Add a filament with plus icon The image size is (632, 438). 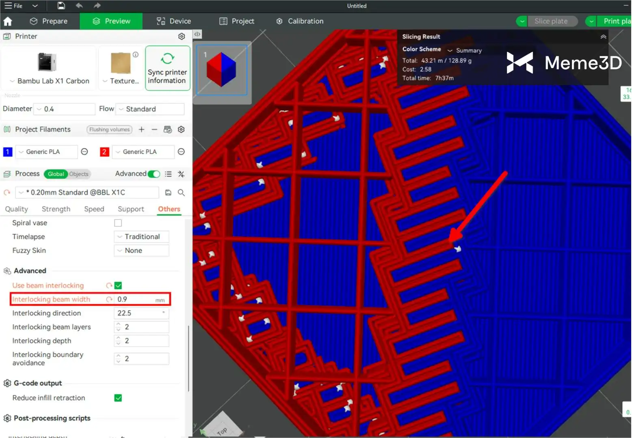(x=141, y=129)
